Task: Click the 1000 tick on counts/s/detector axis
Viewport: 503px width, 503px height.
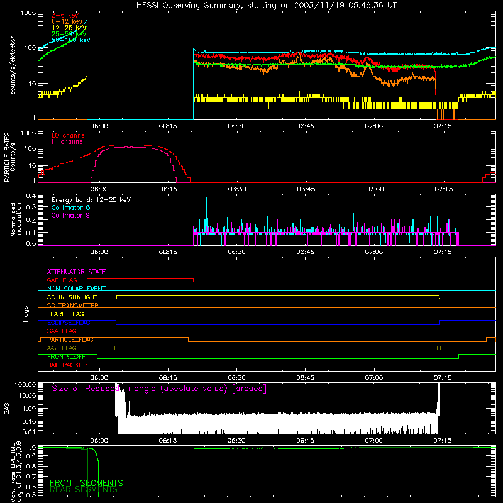Action: tap(28, 13)
